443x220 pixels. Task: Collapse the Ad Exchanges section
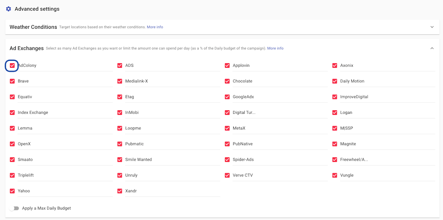[x=432, y=48]
